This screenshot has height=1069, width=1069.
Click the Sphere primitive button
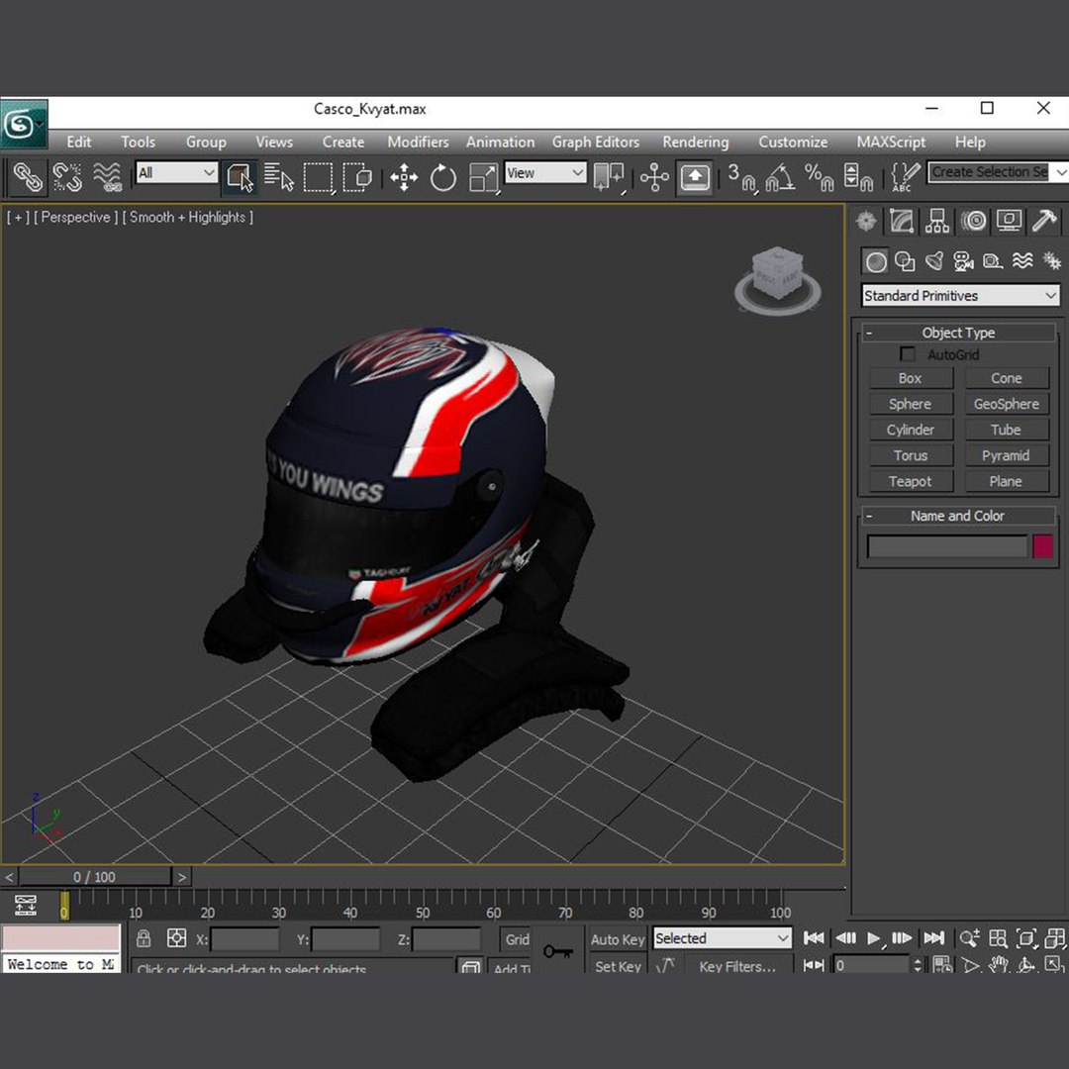click(x=911, y=404)
